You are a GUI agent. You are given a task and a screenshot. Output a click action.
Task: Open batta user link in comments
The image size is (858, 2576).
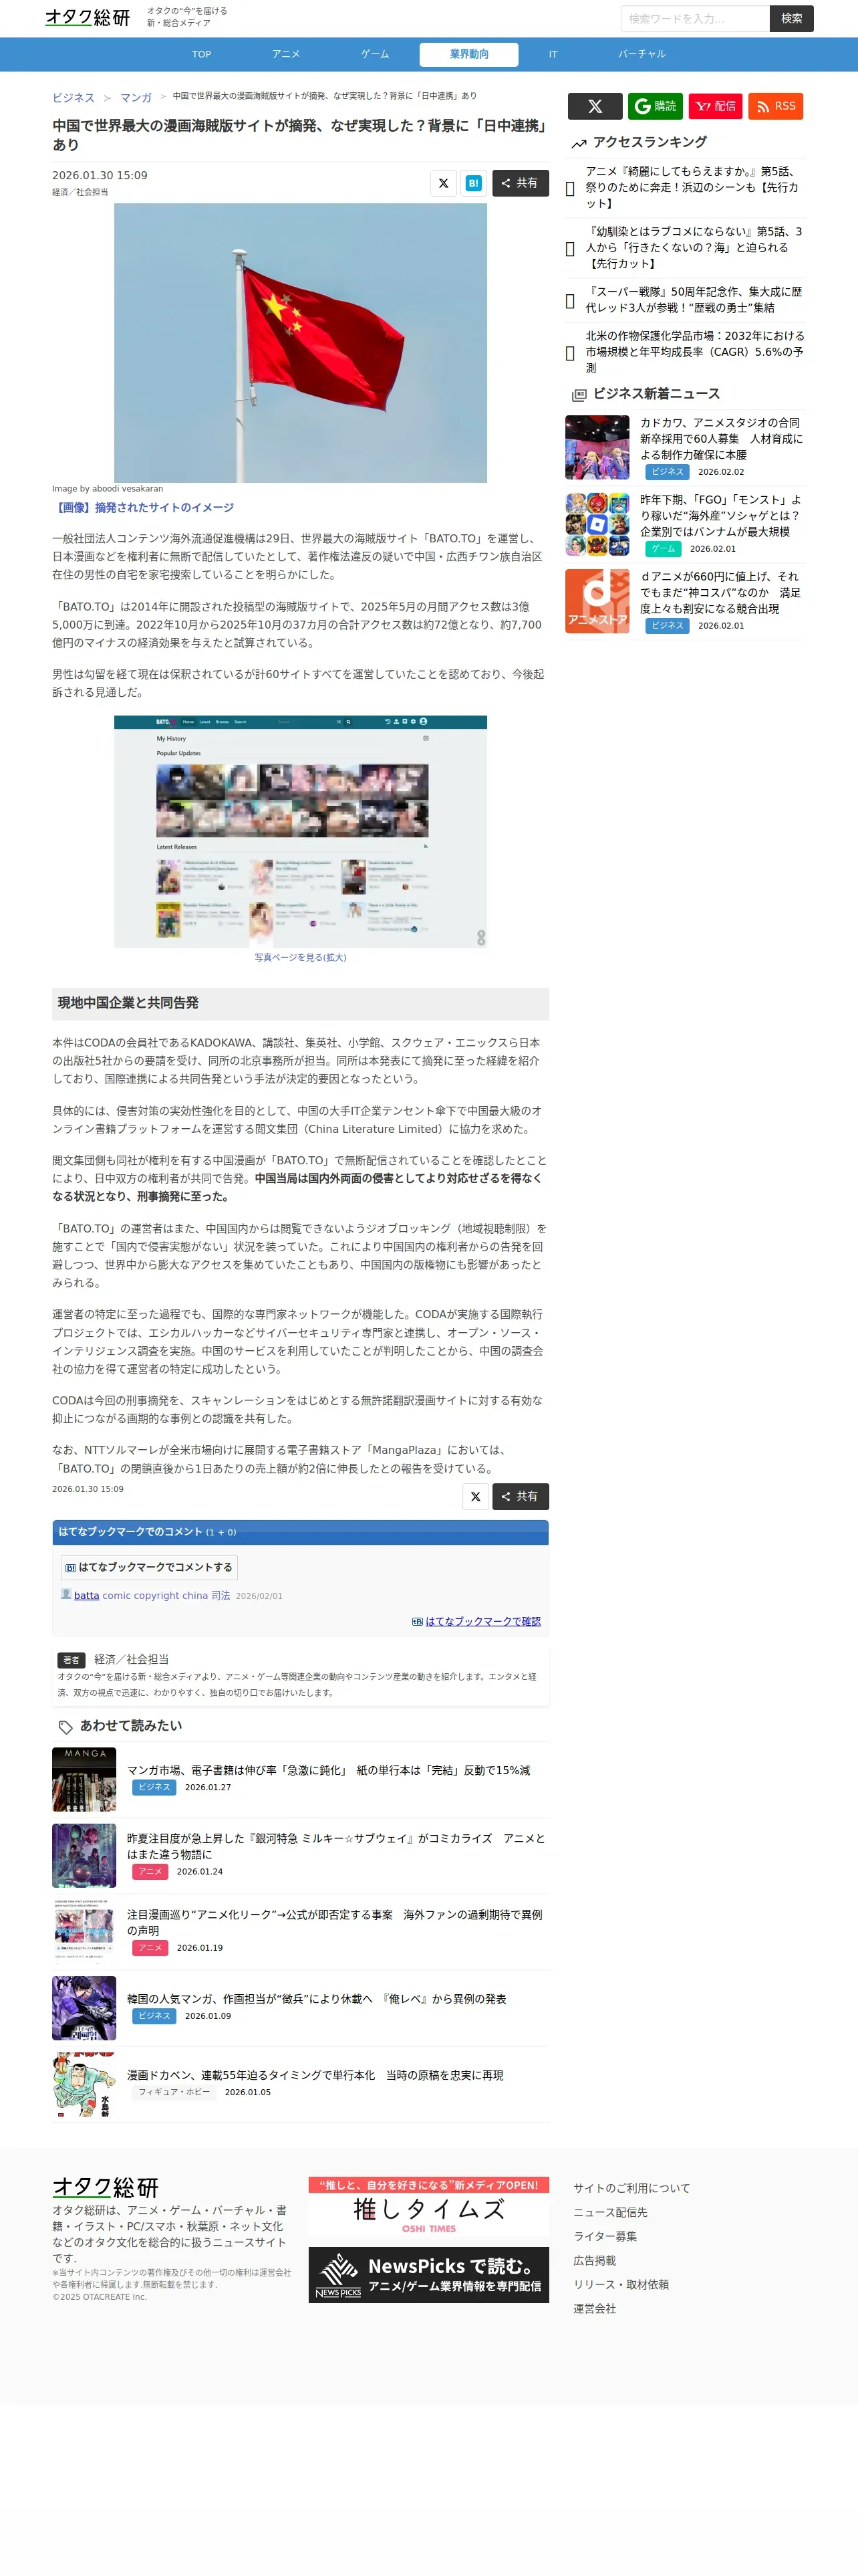click(x=86, y=1596)
